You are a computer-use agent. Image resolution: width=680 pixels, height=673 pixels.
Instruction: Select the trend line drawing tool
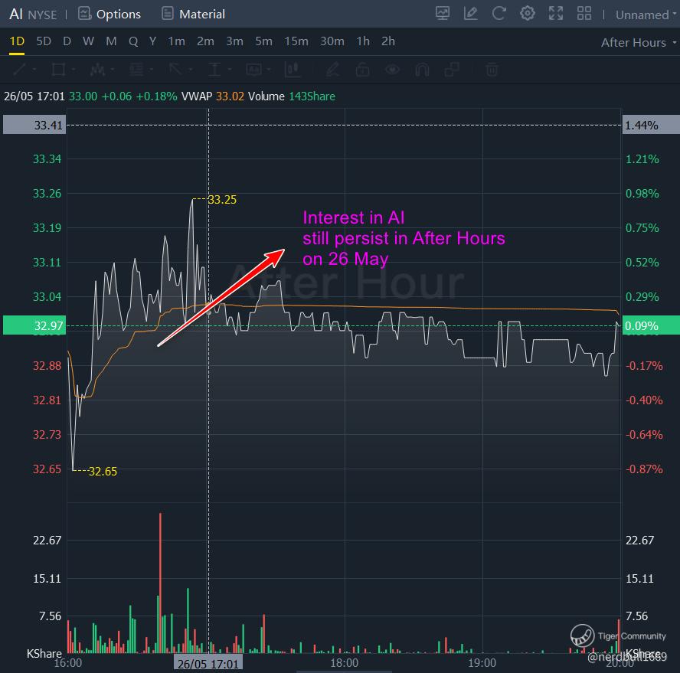19,69
